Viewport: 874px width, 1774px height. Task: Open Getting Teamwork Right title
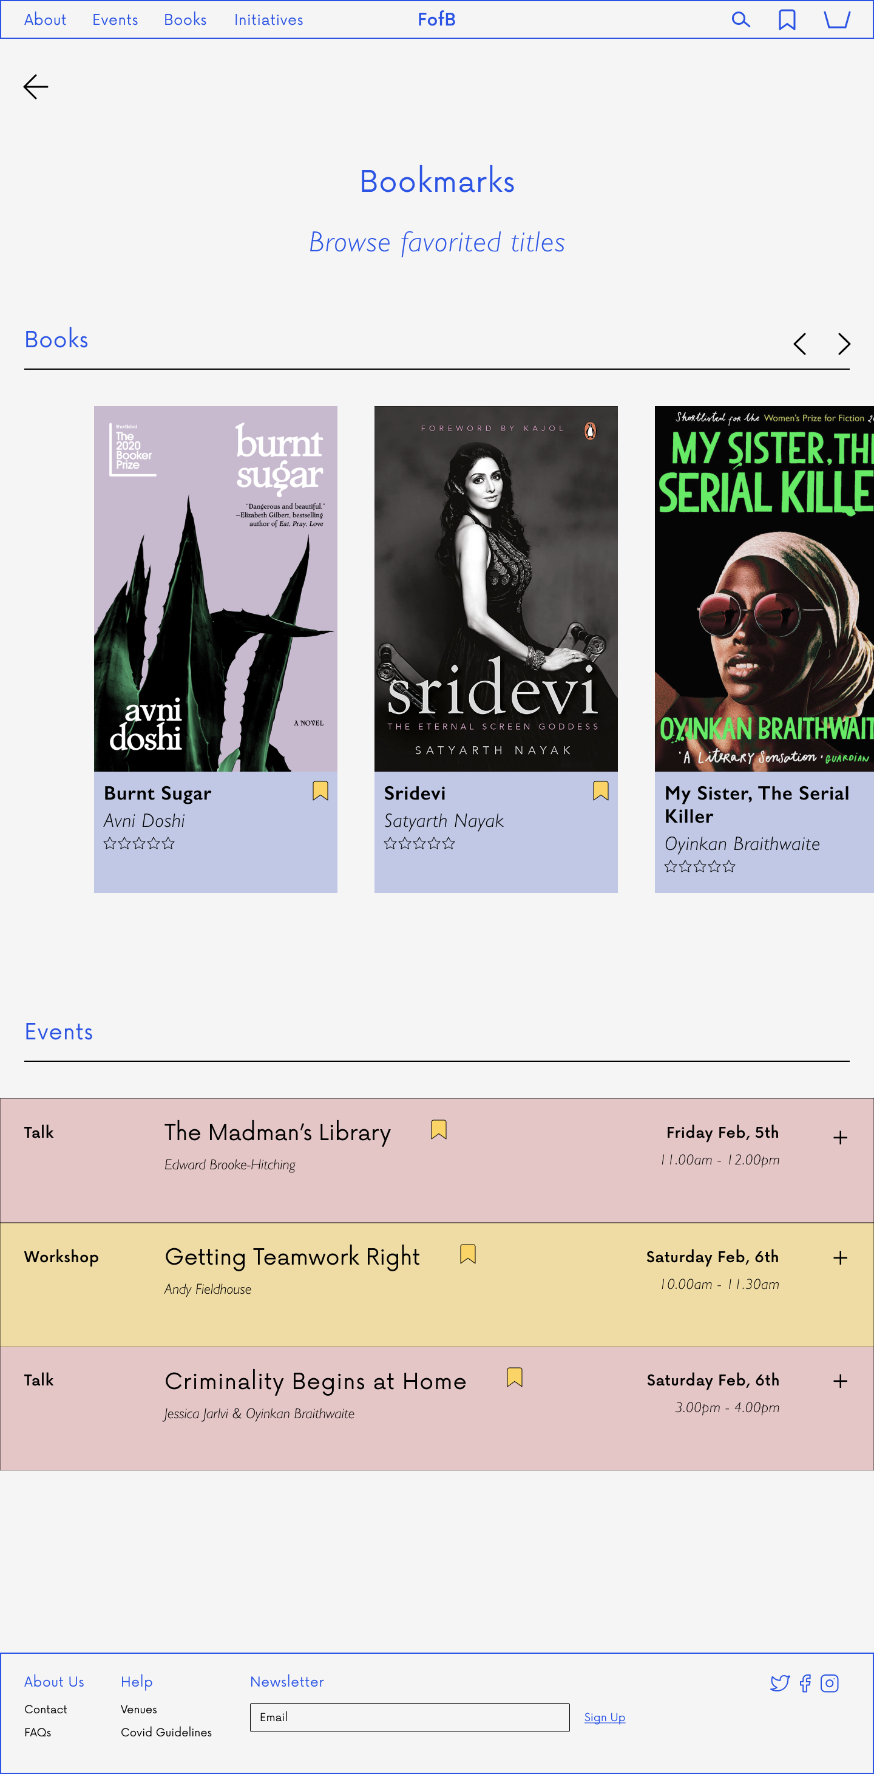tap(292, 1257)
